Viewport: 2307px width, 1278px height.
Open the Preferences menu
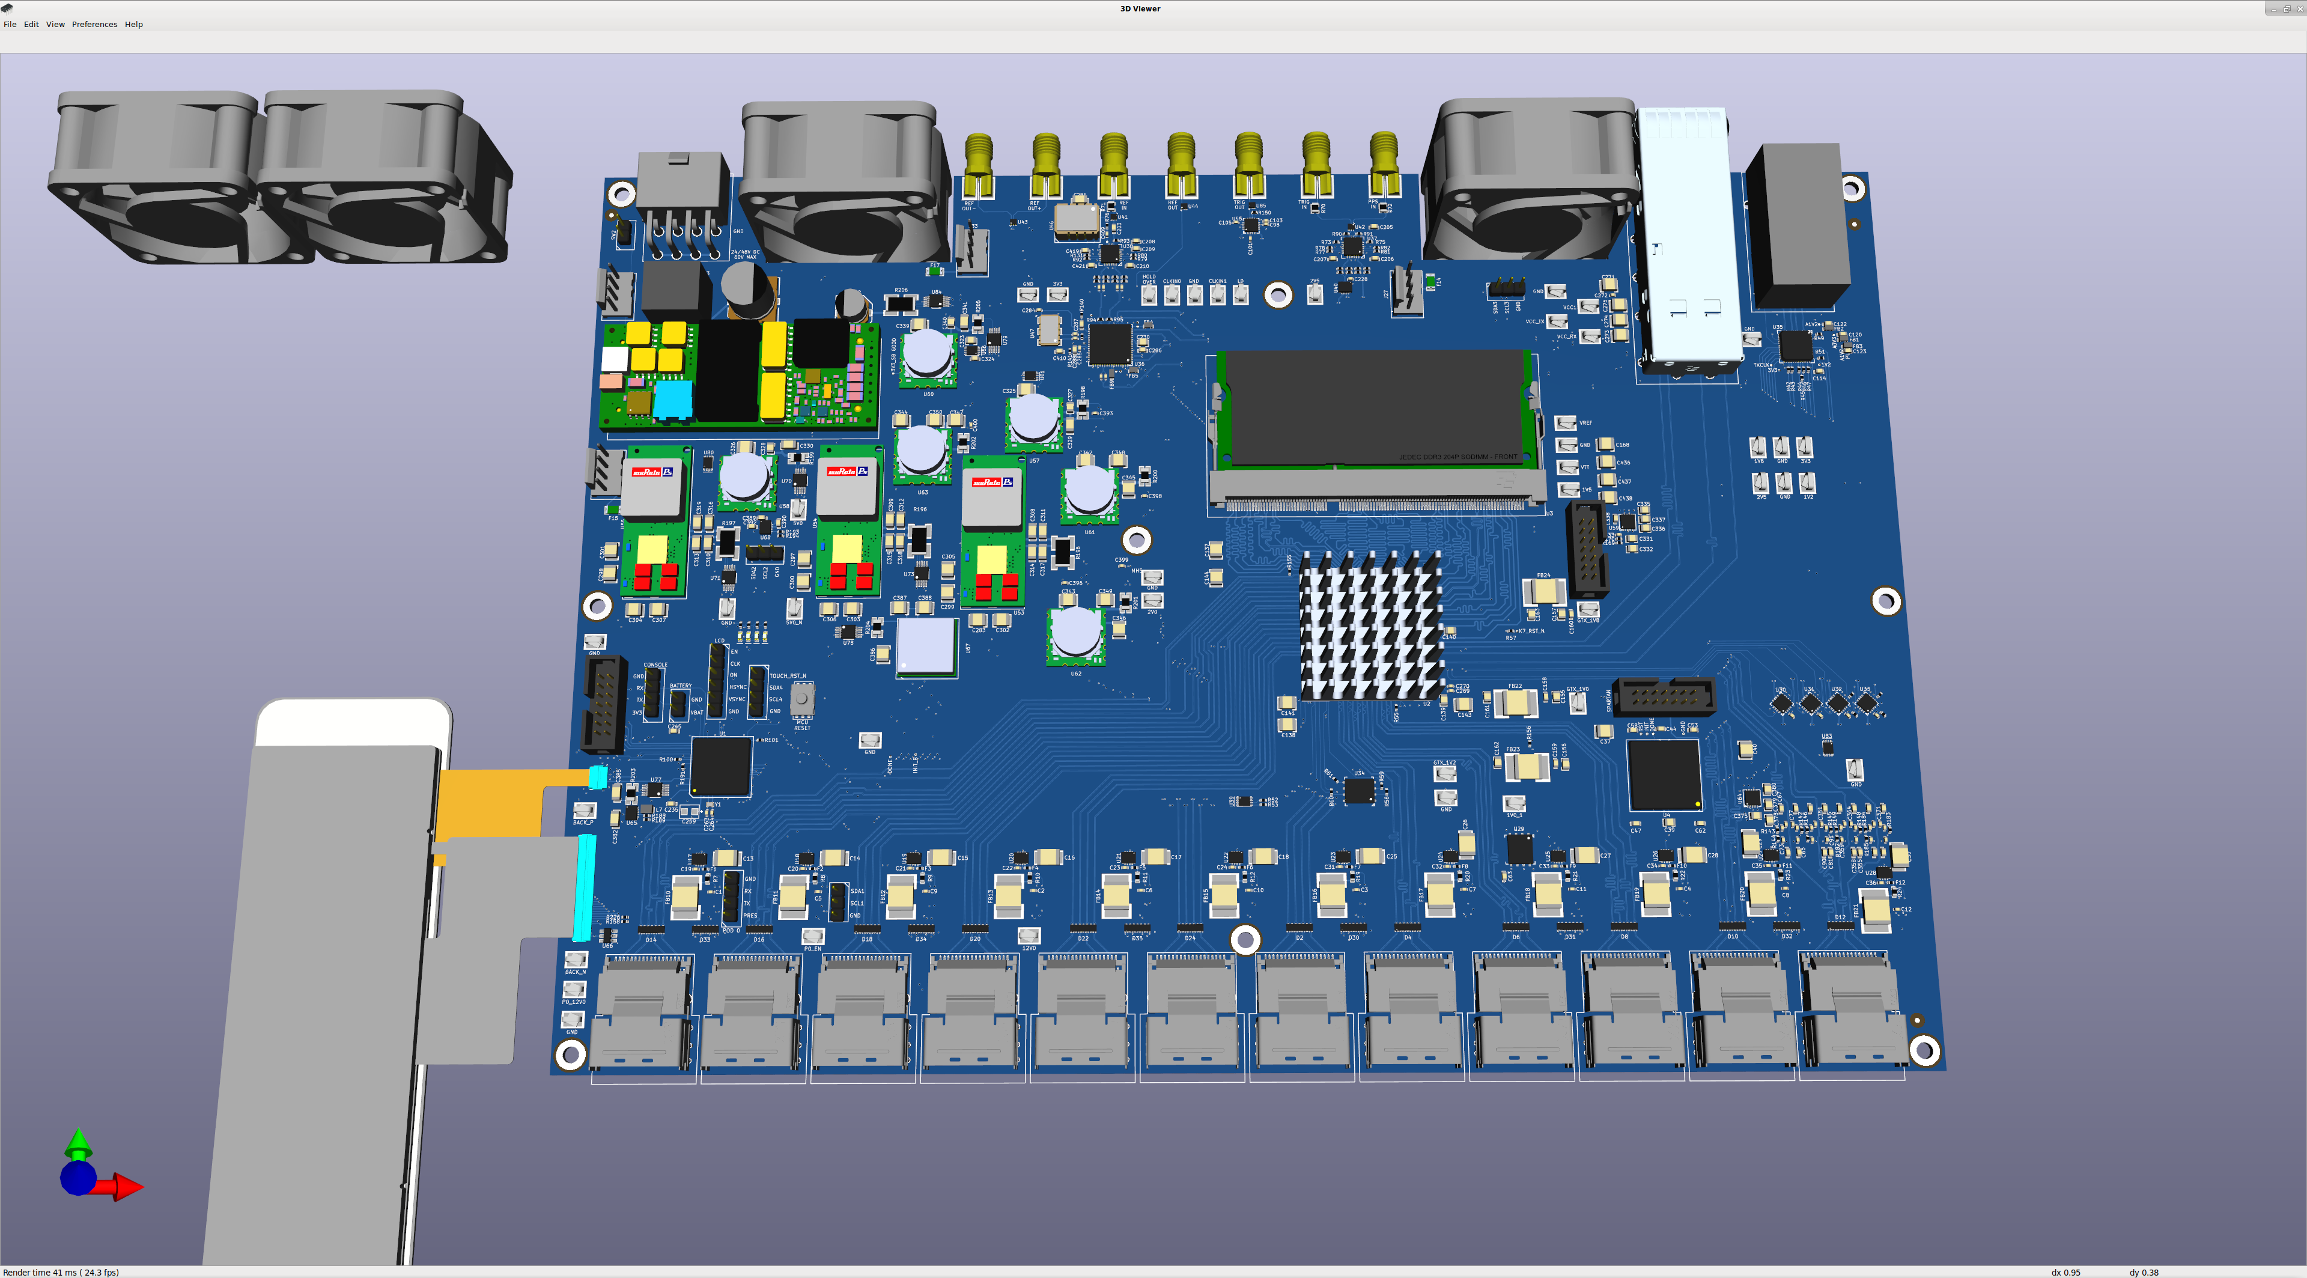pos(94,24)
